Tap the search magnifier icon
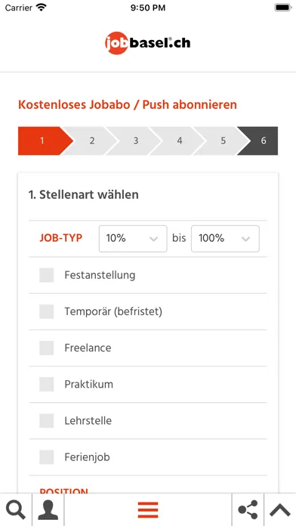The width and height of the screenshot is (296, 526). 16,510
